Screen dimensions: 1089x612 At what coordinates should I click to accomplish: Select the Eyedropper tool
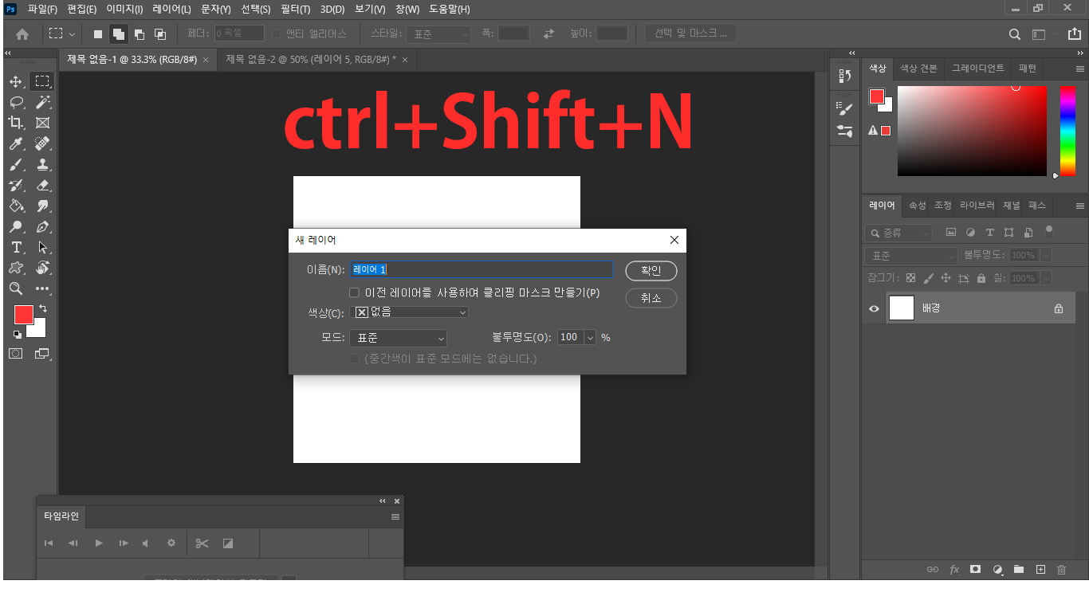[x=15, y=143]
